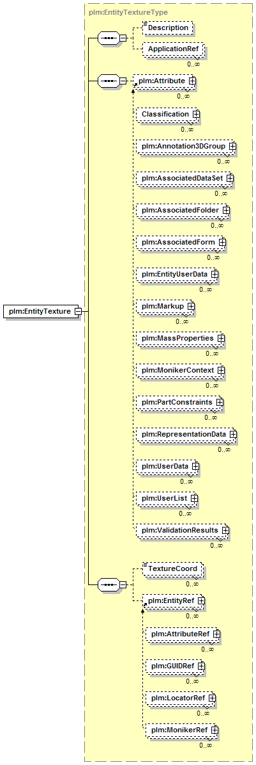Select the ApplicationRef element
The image size is (256, 765).
click(172, 49)
